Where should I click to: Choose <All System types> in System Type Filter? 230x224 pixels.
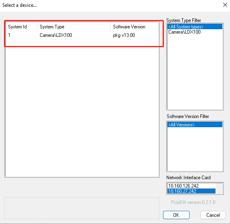tap(195, 27)
